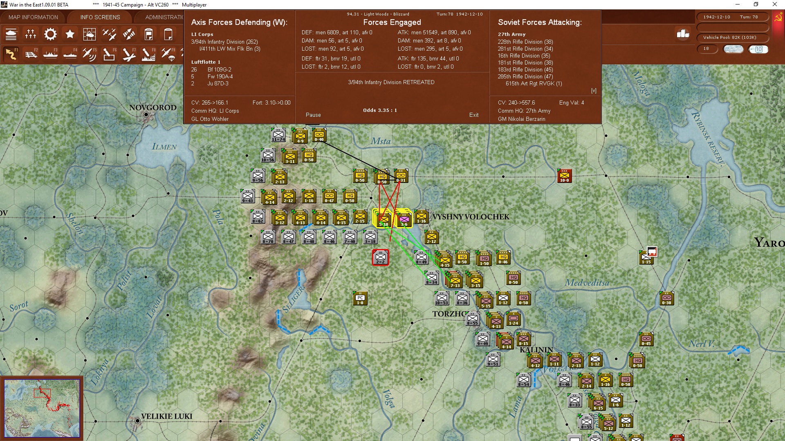Open the Info Screens tab
The width and height of the screenshot is (785, 441).
pos(100,17)
